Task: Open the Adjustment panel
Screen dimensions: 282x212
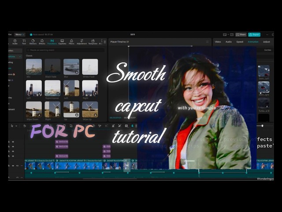Action: [x=82, y=42]
